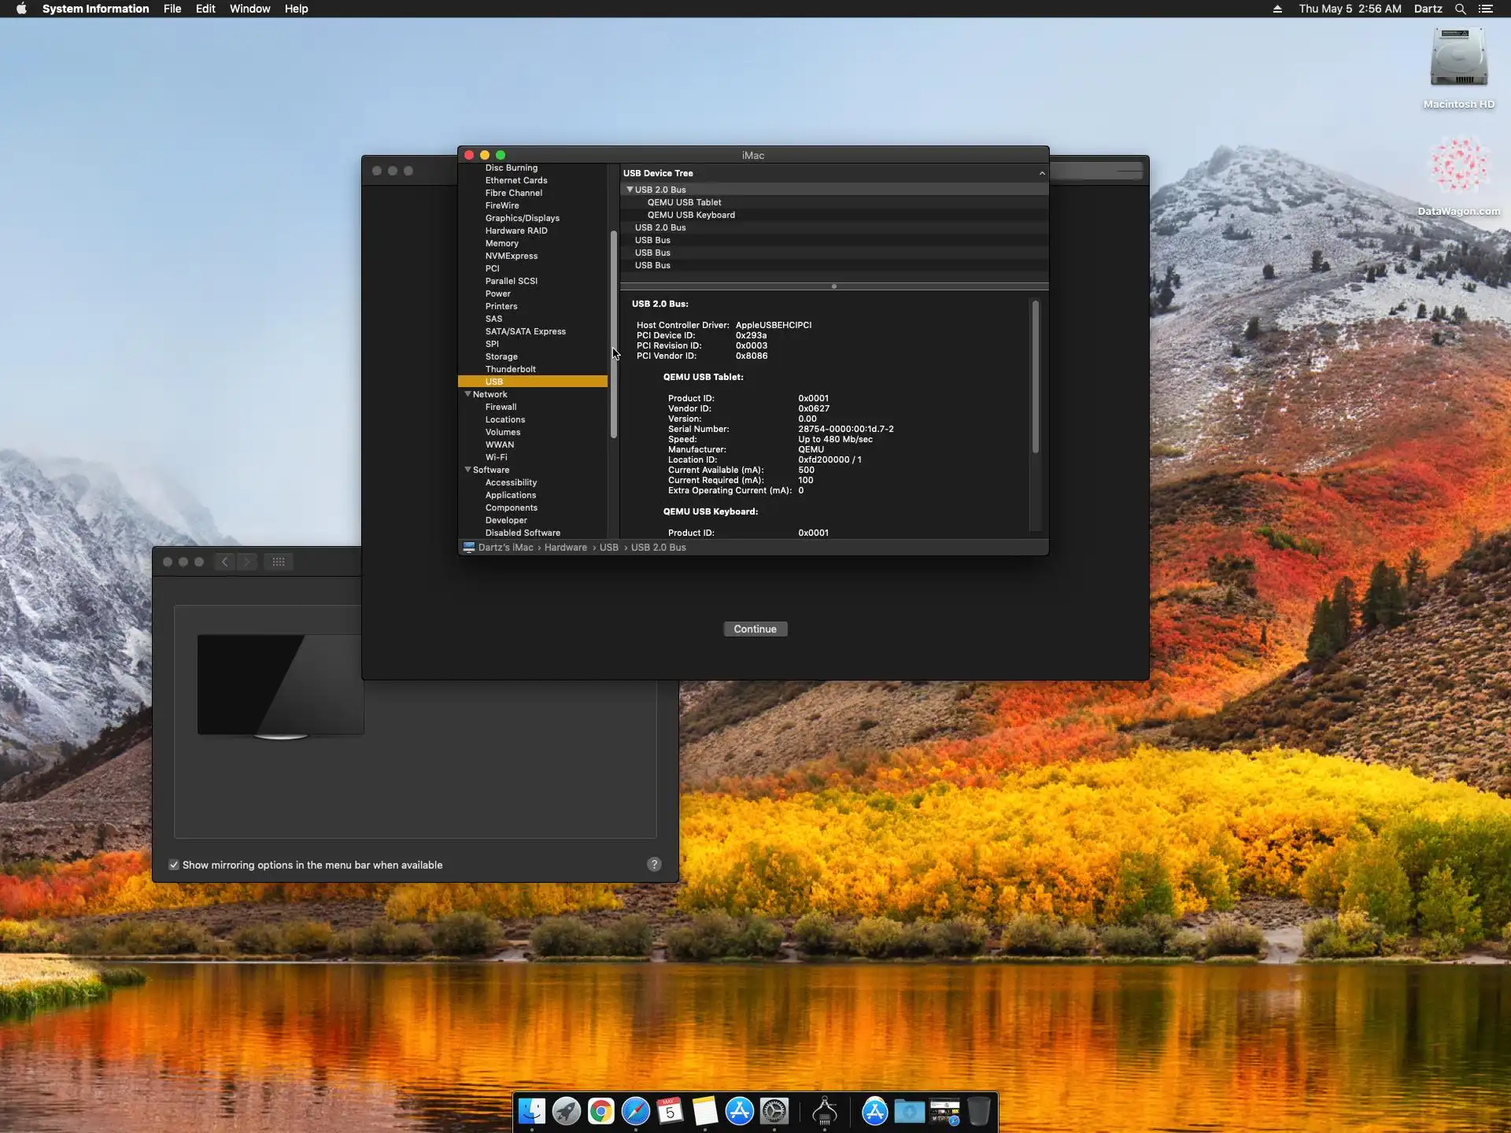Collapse the Software sidebar section
This screenshot has width=1511, height=1133.
click(467, 470)
